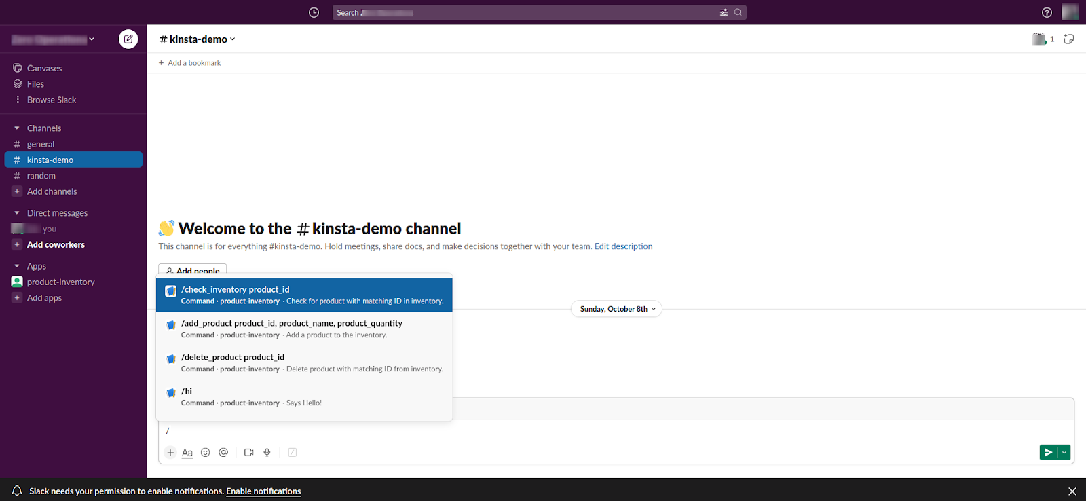
Task: Click the Edit description link
Action: click(x=623, y=246)
